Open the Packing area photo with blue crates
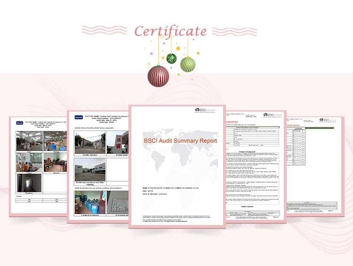 pos(55,141)
